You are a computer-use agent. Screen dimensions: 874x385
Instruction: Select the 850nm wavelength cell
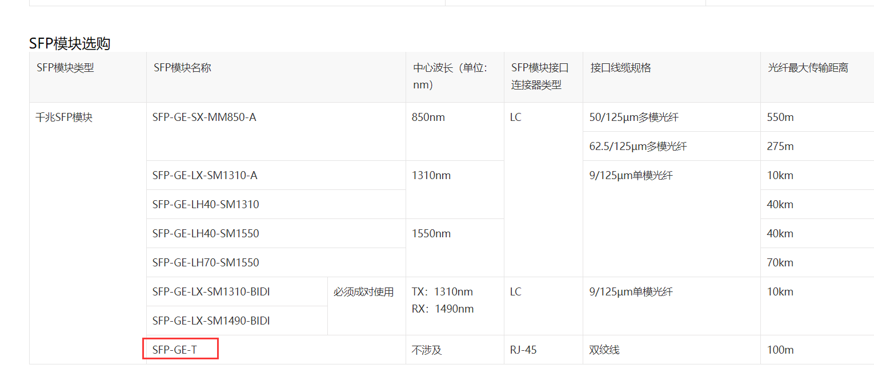coord(428,117)
